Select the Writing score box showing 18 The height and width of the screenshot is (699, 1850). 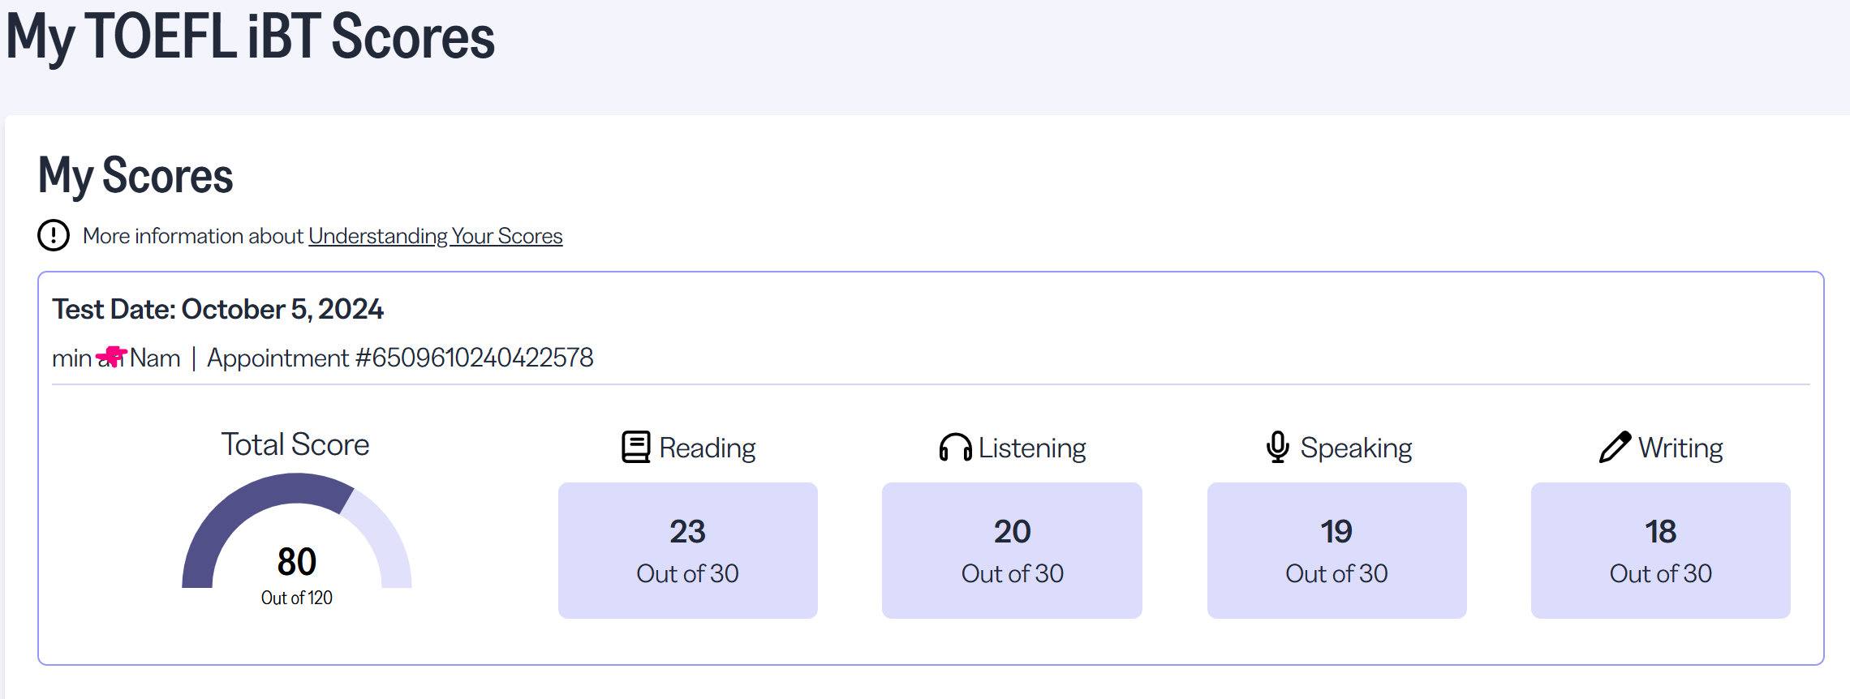pyautogui.click(x=1660, y=550)
